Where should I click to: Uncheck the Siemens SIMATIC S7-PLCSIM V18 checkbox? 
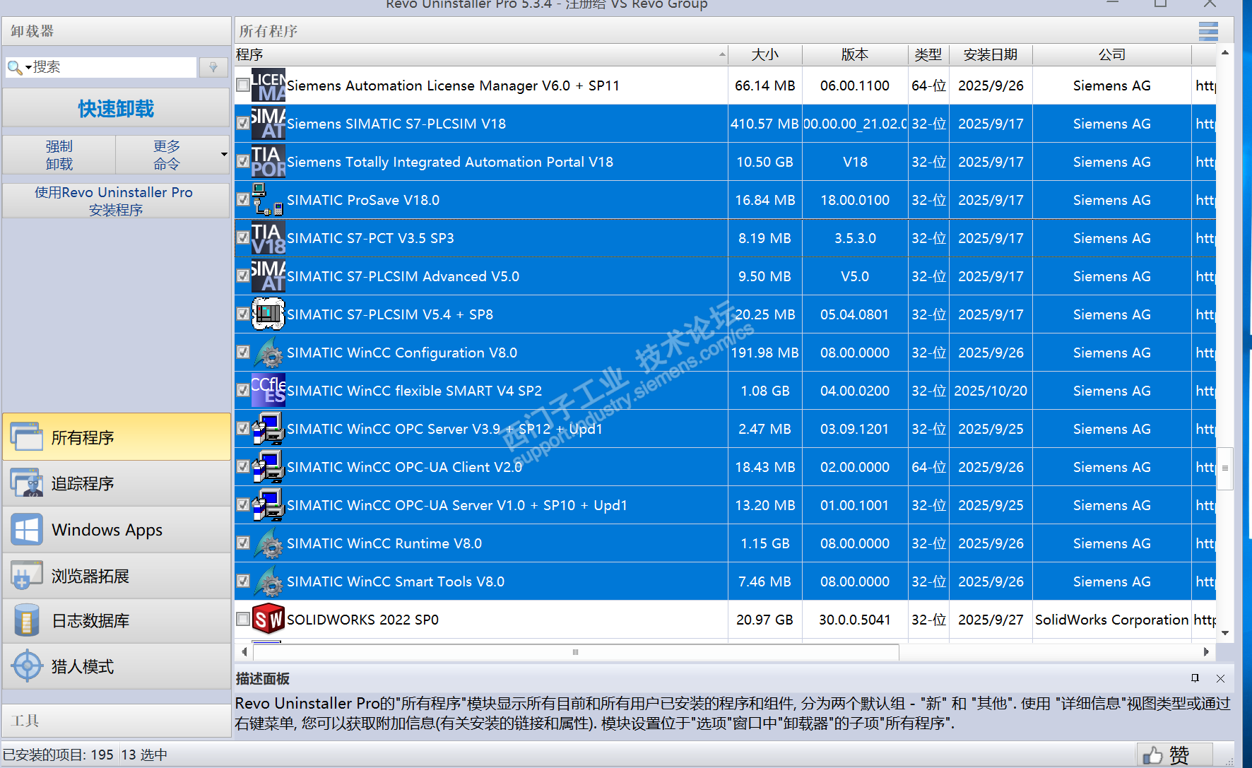pos(243,124)
